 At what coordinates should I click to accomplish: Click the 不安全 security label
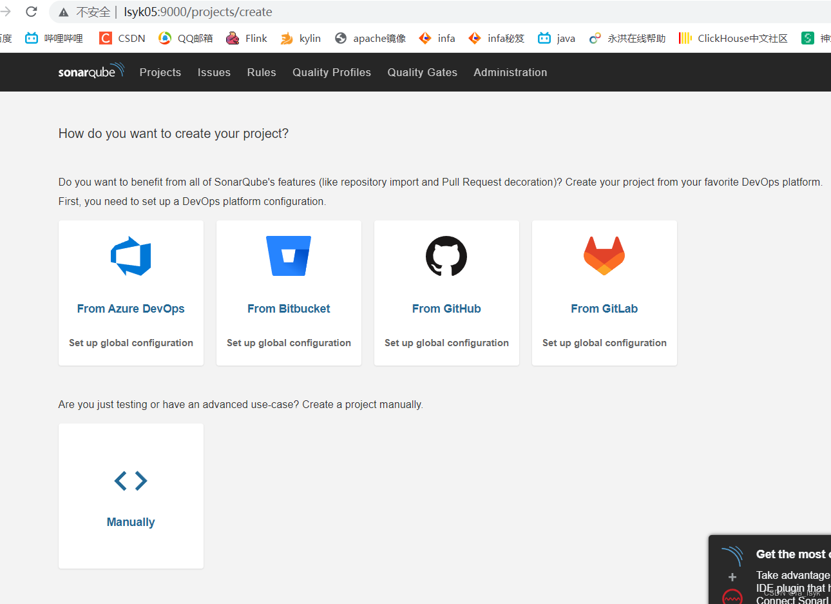click(x=93, y=12)
